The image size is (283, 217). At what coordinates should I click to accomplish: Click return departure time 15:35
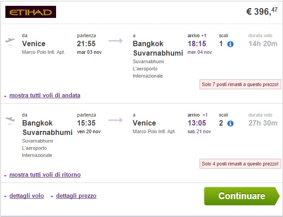(x=87, y=122)
